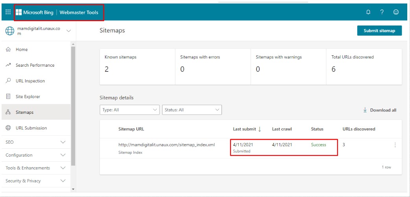The width and height of the screenshot is (410, 197).
Task: Click the Download all link
Action: [x=379, y=110]
